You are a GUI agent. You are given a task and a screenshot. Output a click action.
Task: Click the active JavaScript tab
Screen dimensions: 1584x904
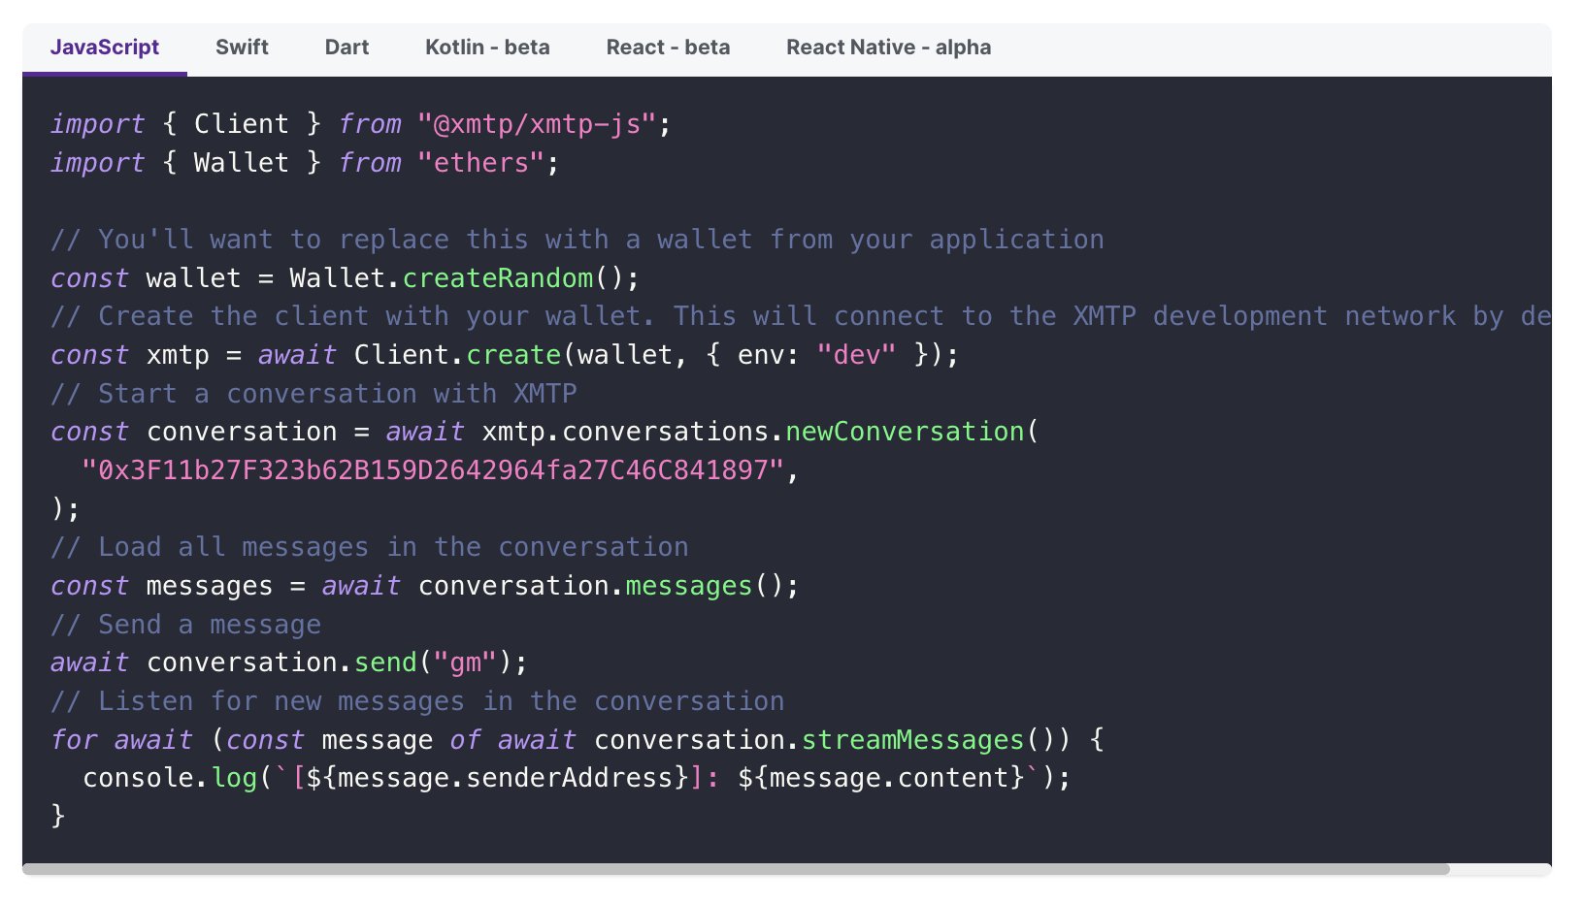pos(105,47)
